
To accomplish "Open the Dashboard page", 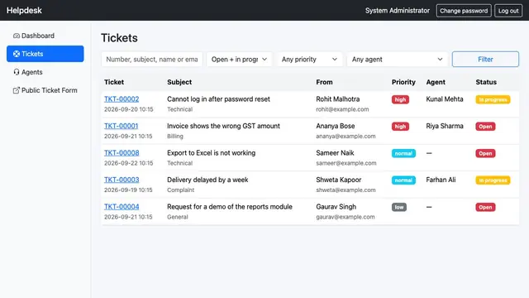I will pyautogui.click(x=45, y=36).
